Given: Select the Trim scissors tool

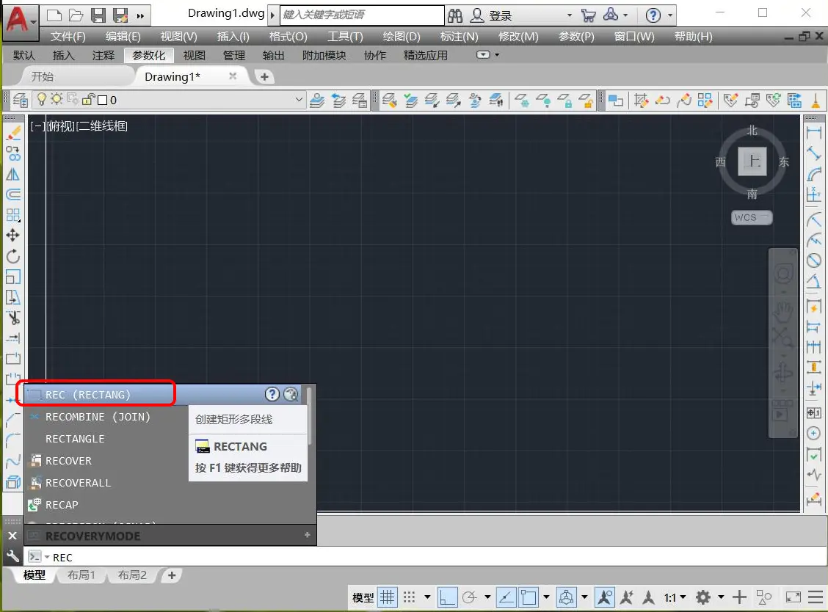Looking at the screenshot, I should [13, 318].
